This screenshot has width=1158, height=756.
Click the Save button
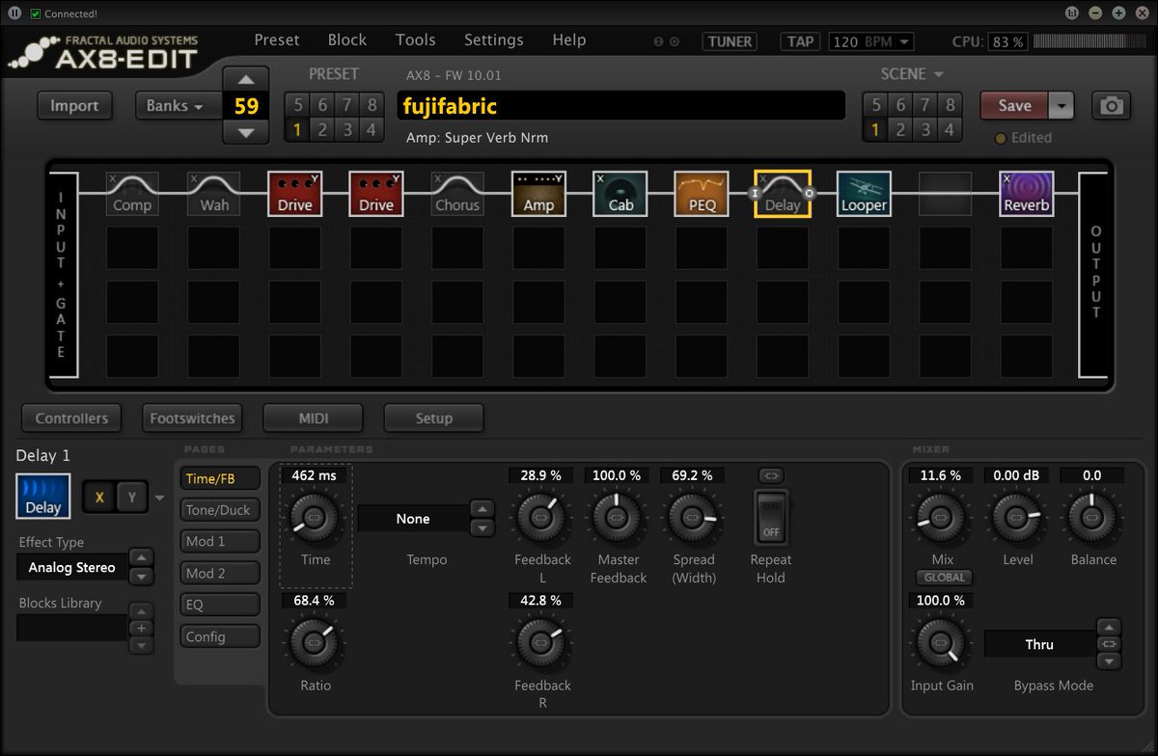(1015, 106)
